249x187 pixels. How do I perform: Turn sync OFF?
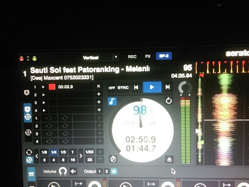(112, 88)
